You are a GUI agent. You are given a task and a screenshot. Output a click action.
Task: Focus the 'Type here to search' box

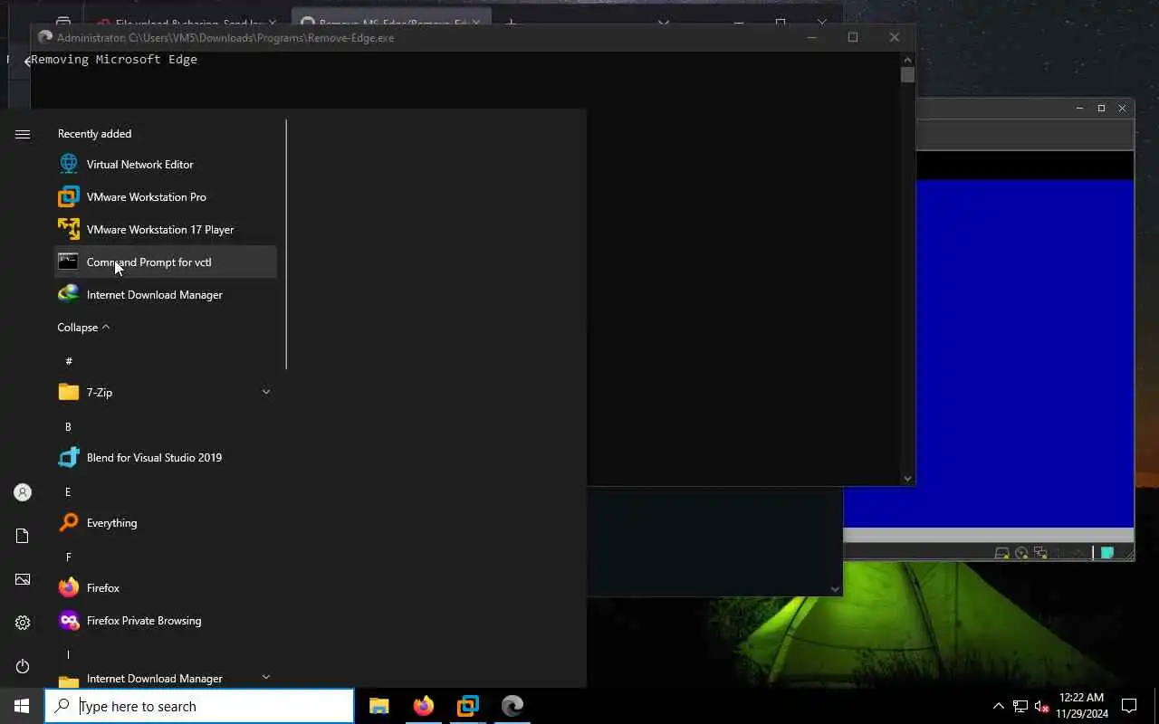[x=199, y=706]
